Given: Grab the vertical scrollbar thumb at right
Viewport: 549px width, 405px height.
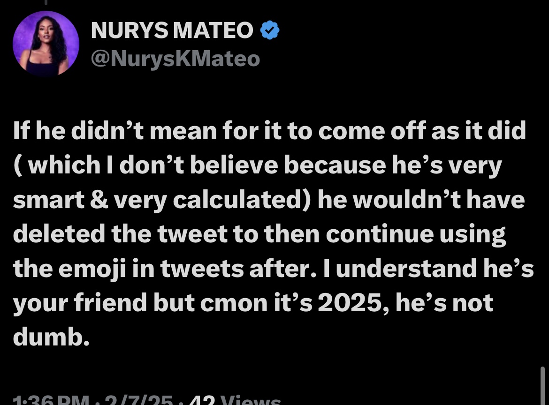Looking at the screenshot, I should coord(542,386).
